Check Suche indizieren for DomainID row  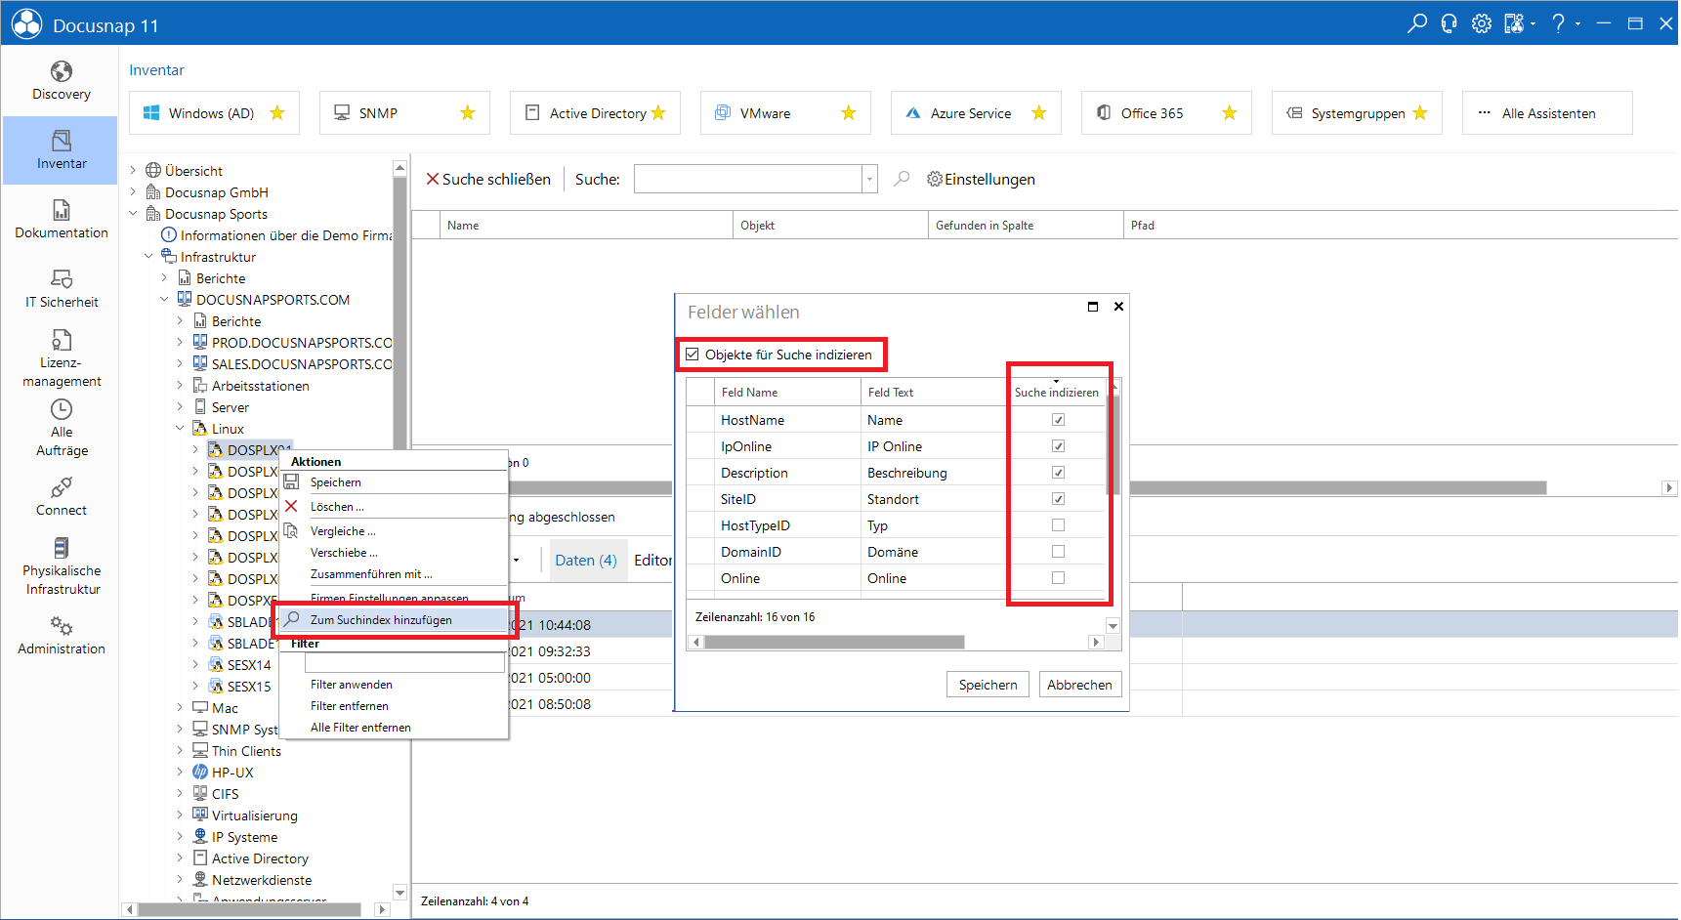[1058, 552]
